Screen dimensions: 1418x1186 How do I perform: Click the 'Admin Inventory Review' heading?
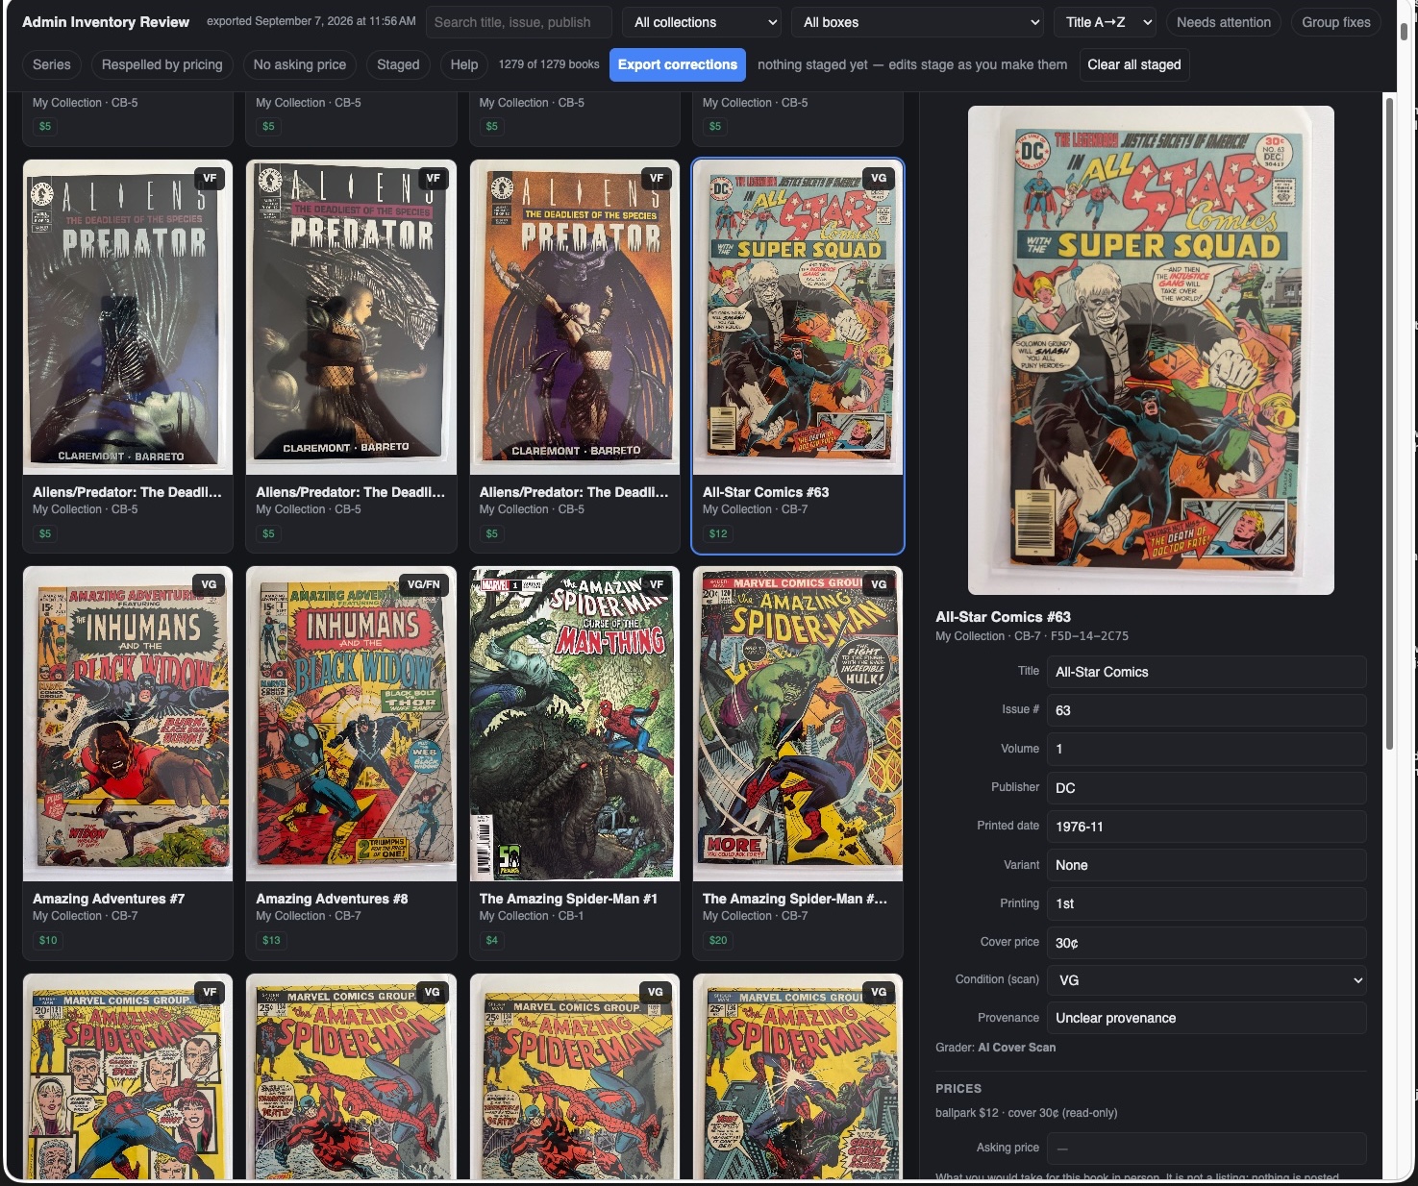pos(106,21)
